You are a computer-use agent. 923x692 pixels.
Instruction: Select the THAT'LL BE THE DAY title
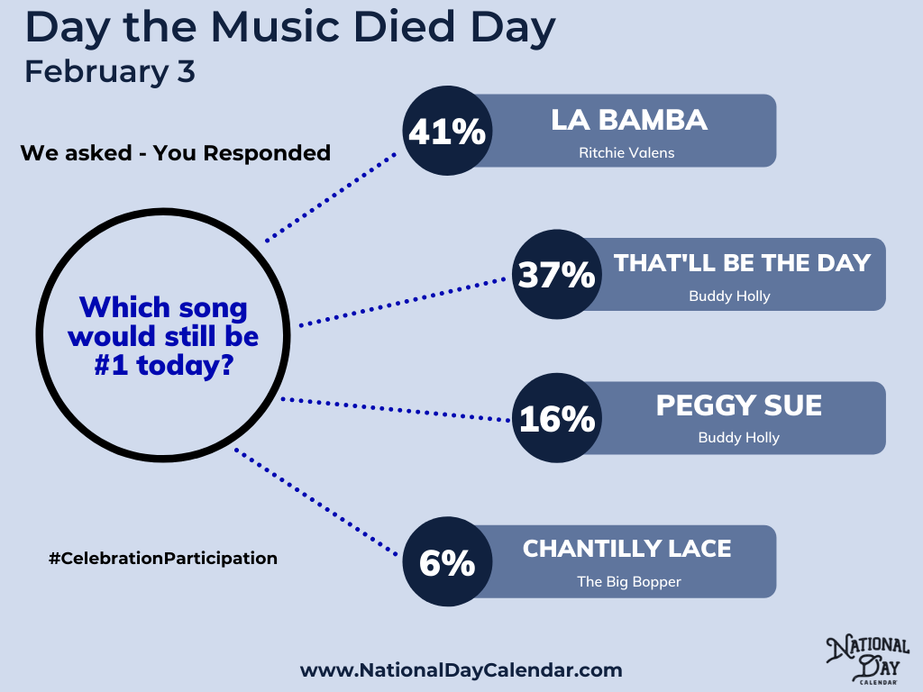coord(742,262)
